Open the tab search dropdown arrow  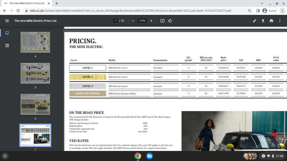pos(262,3)
